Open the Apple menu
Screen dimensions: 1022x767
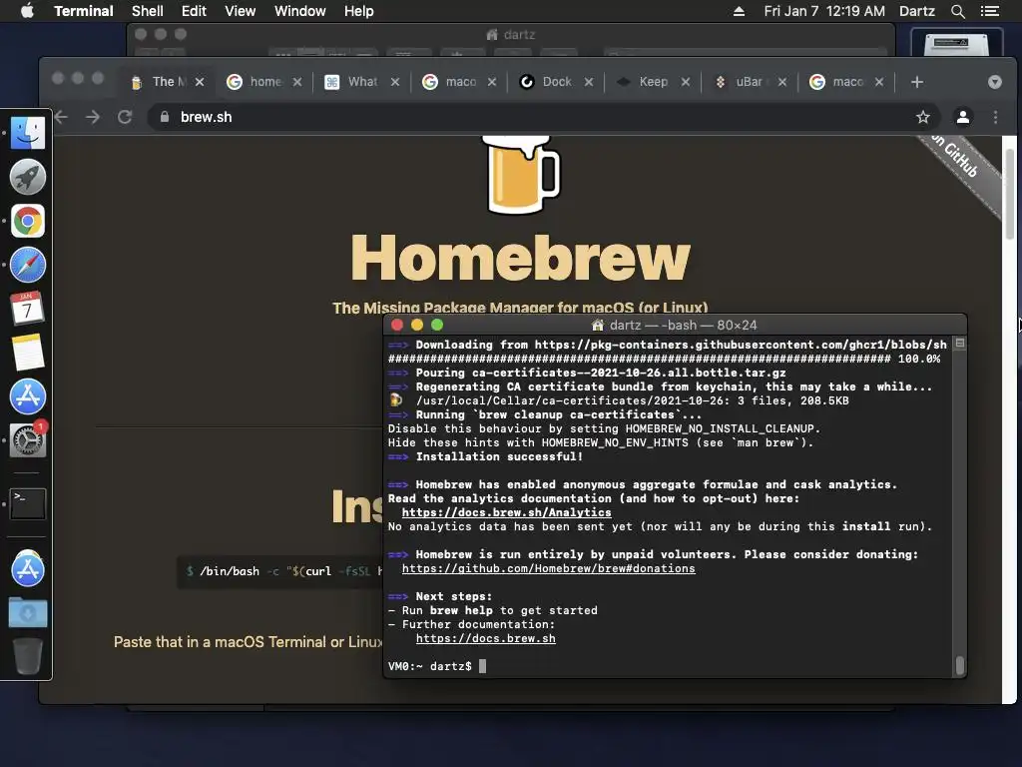(27, 11)
